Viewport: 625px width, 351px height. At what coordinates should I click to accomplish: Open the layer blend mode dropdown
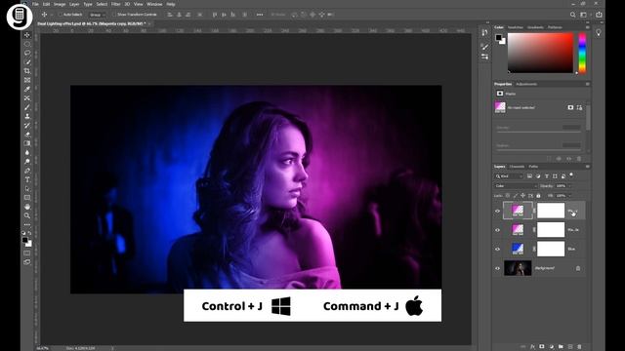click(516, 186)
